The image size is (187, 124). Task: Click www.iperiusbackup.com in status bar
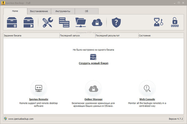tap(21, 119)
